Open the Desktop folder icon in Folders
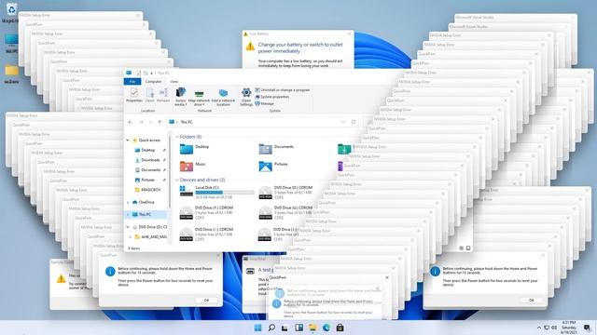 pos(187,149)
